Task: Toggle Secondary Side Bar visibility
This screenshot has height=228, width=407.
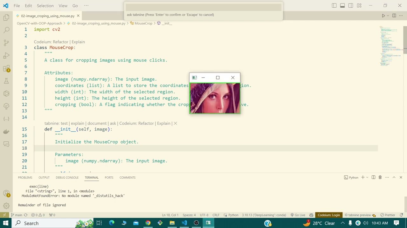Action: (351, 5)
